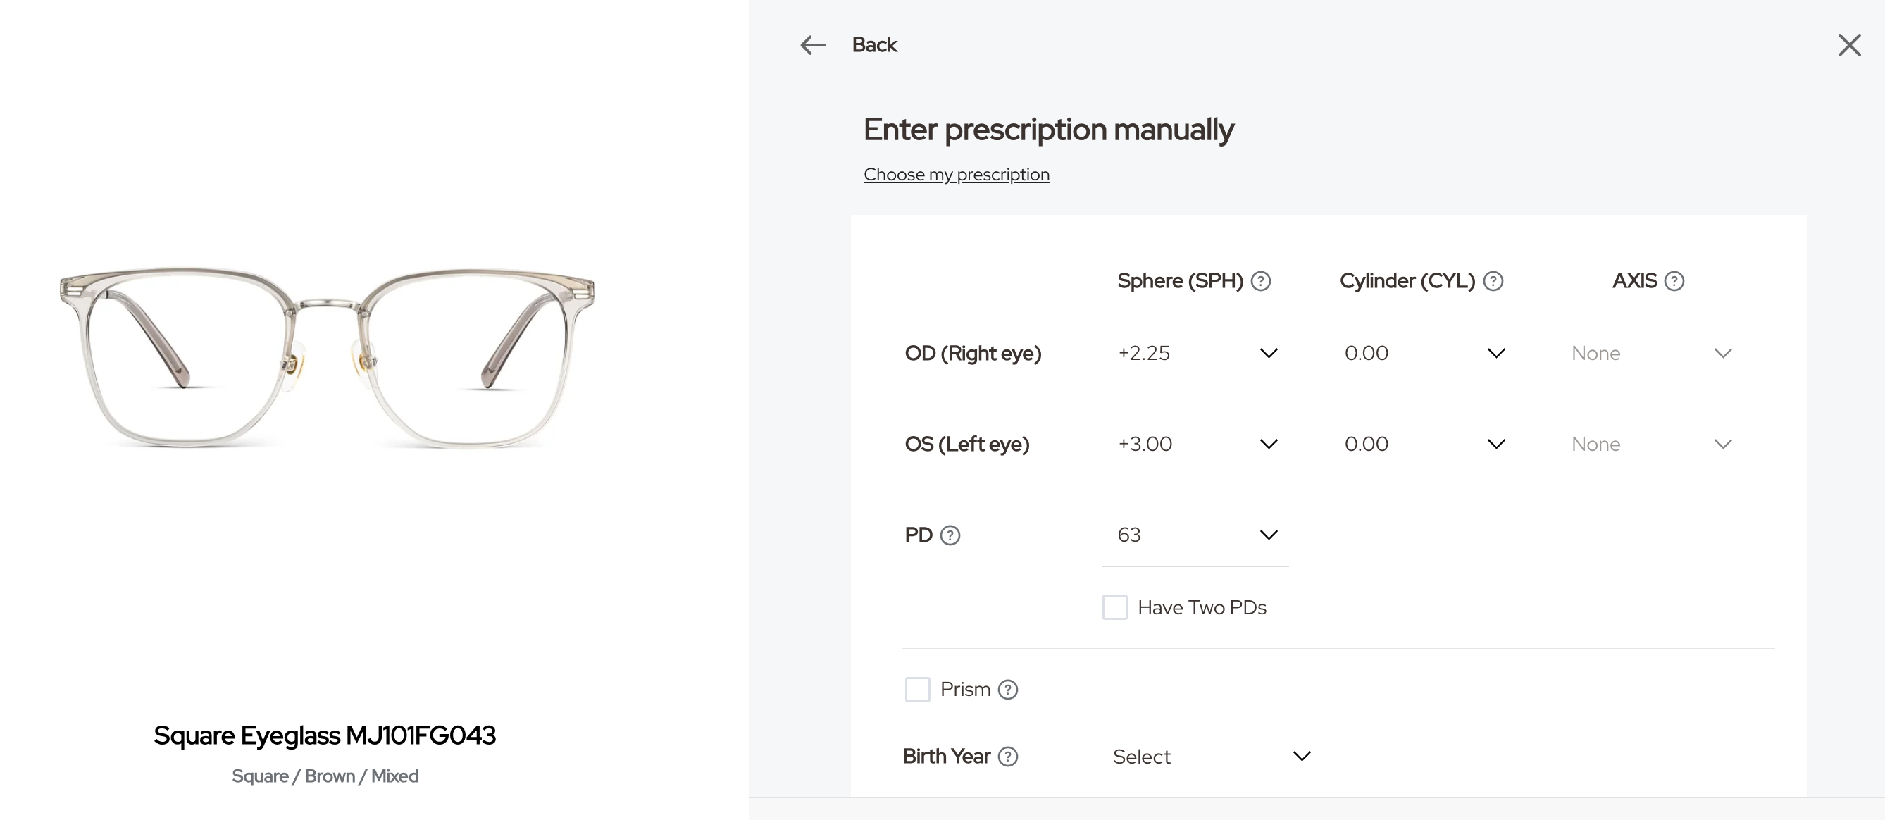The width and height of the screenshot is (1885, 820).
Task: Expand the right eye AXIS dropdown
Action: (x=1650, y=354)
